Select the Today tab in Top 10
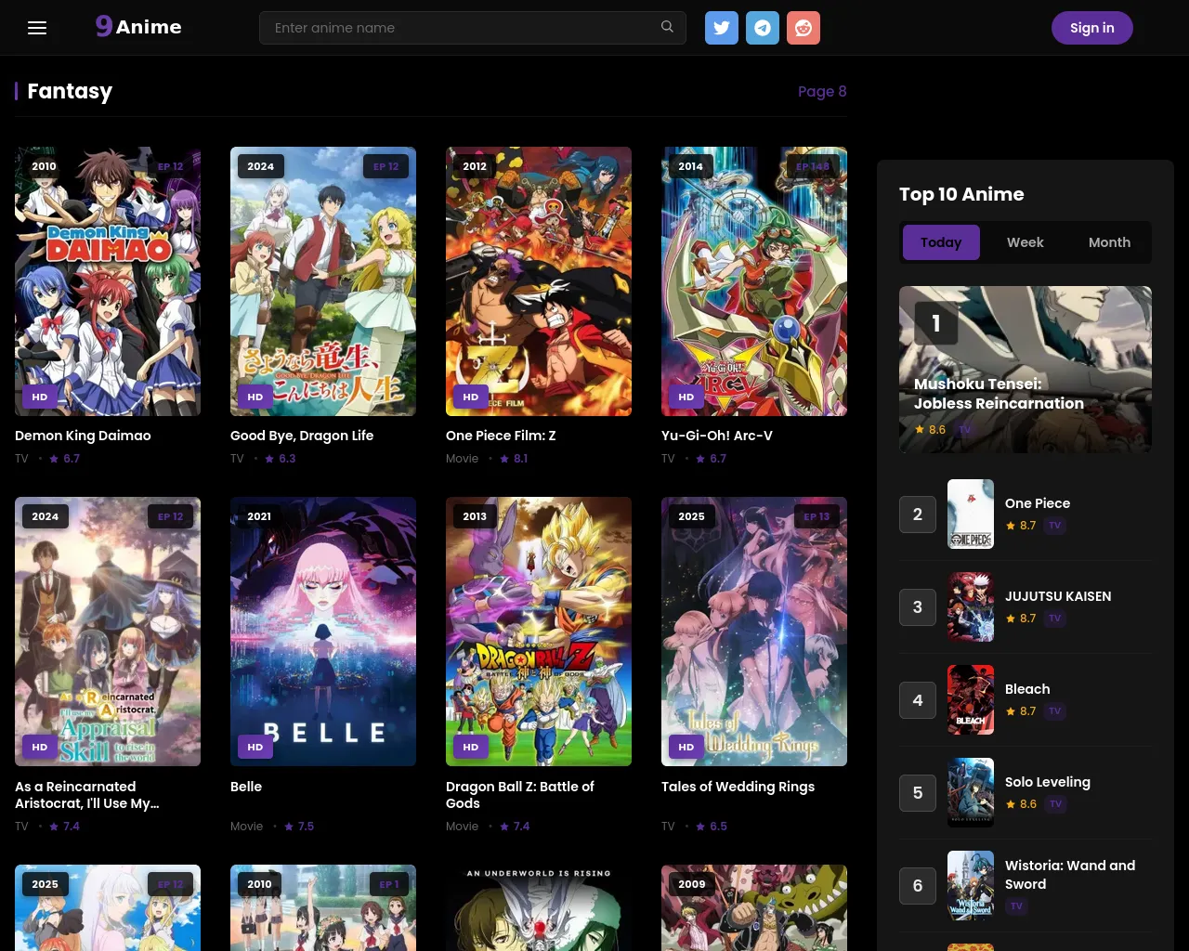 [941, 242]
